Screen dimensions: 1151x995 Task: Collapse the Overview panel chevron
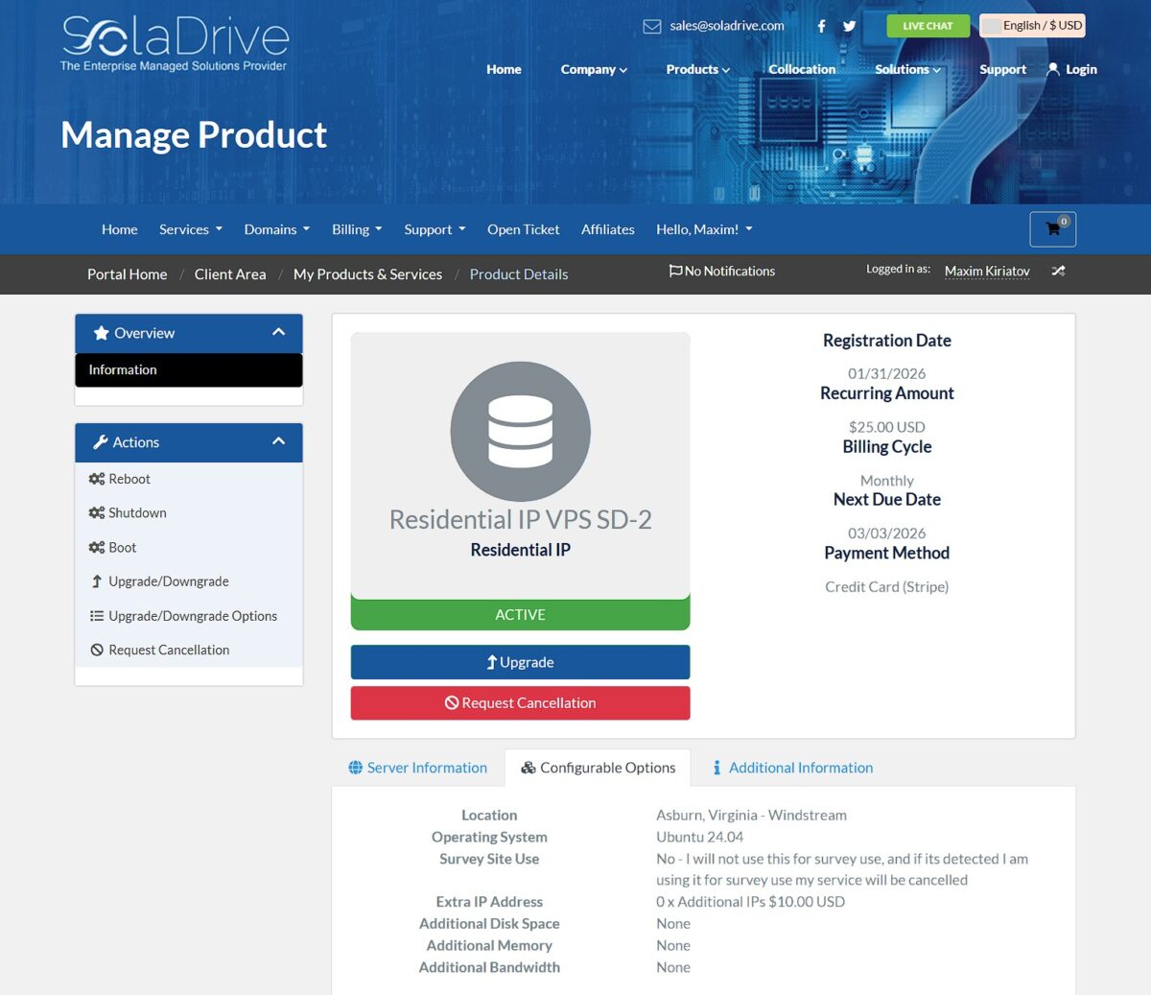278,332
